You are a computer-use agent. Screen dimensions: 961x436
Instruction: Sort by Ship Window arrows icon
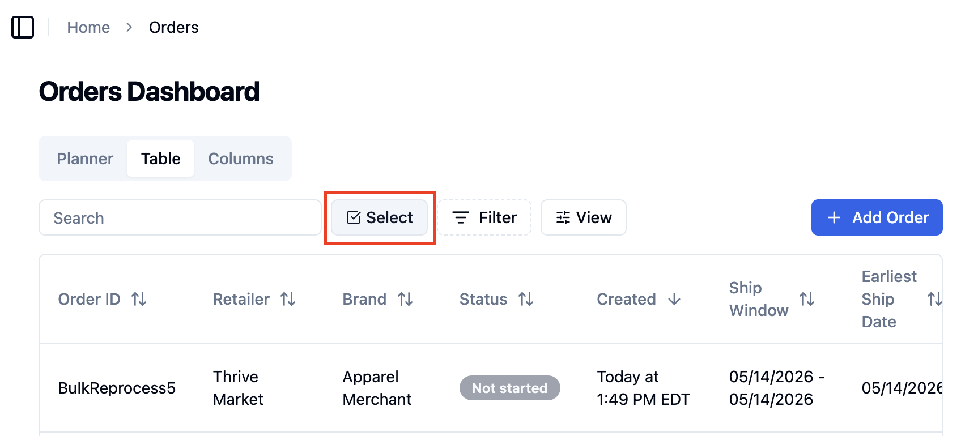click(807, 299)
